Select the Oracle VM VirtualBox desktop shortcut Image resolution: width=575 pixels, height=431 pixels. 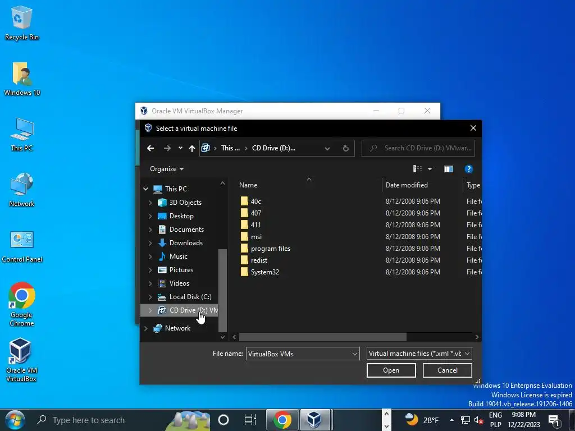tap(21, 360)
